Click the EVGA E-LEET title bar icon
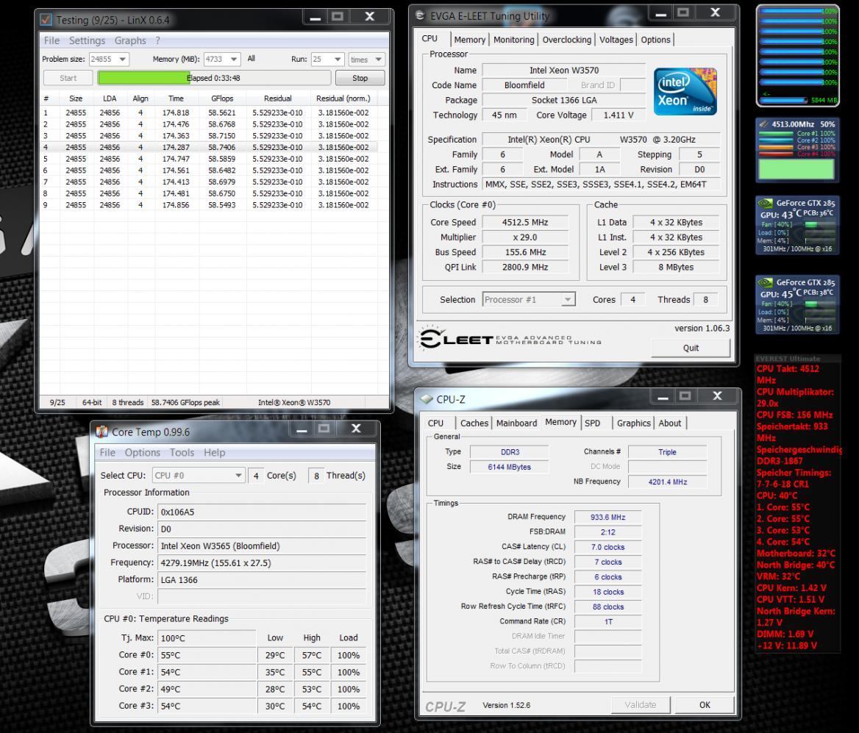Screen dimensions: 859x733 point(420,15)
